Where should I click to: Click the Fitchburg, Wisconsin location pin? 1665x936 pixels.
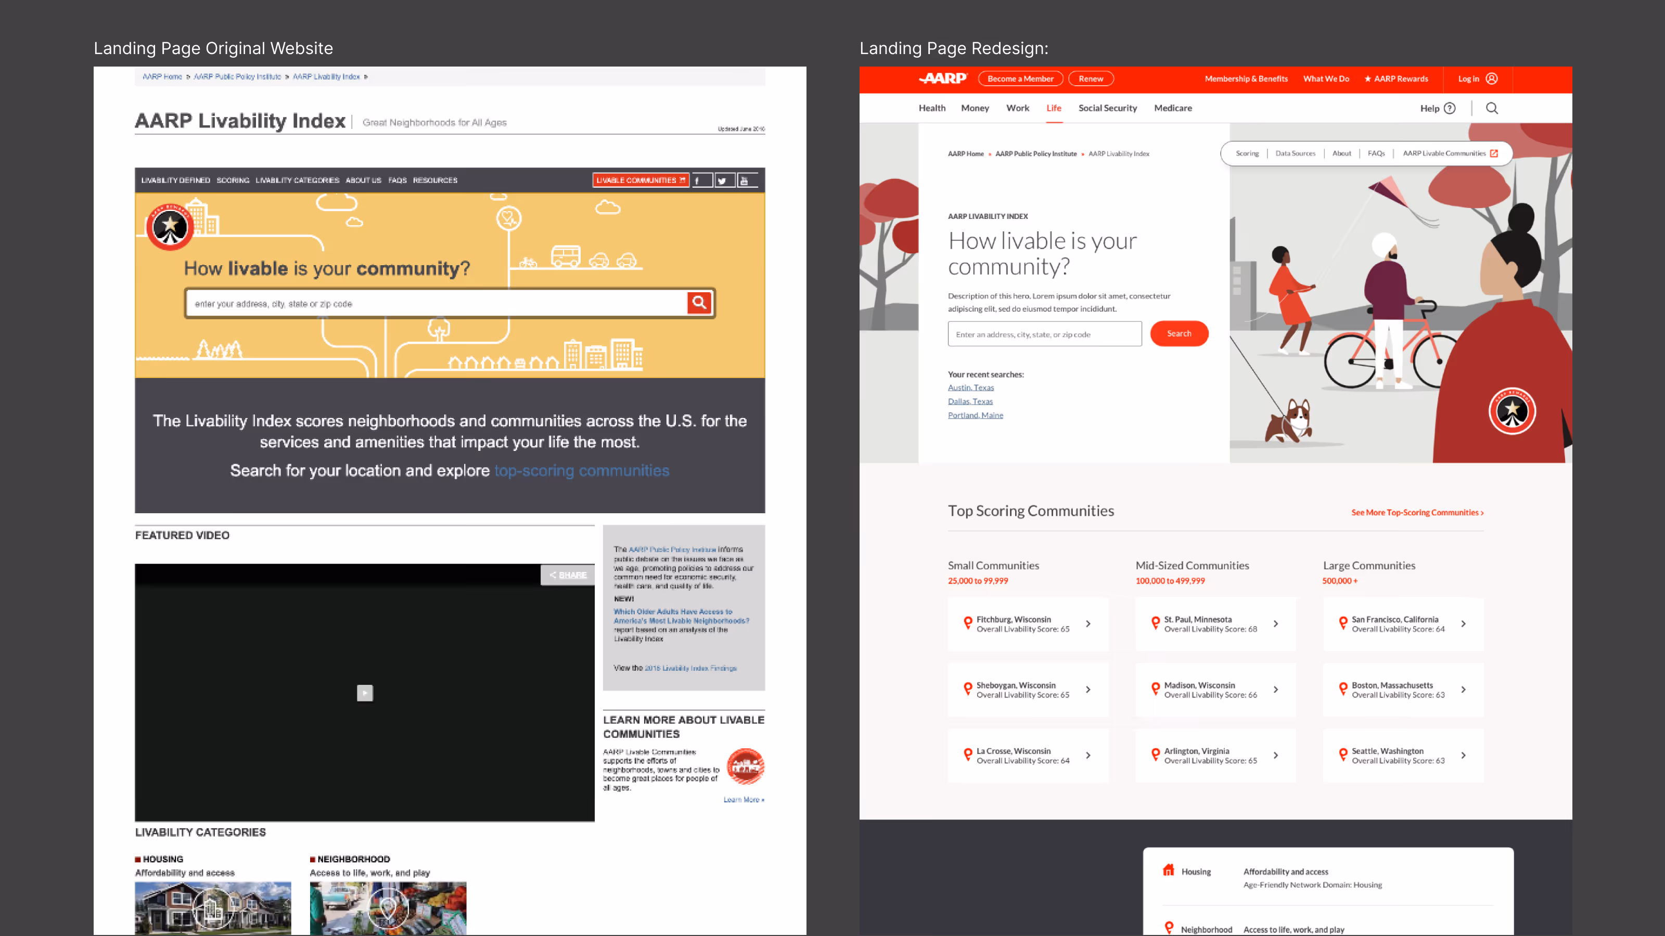click(968, 623)
